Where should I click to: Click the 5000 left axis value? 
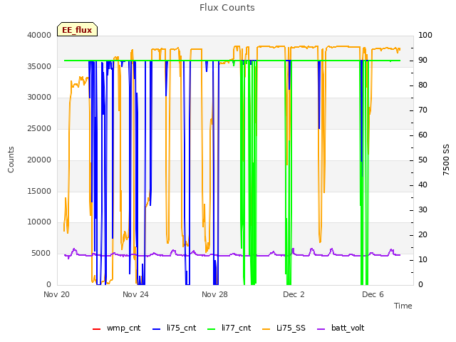coord(41,254)
